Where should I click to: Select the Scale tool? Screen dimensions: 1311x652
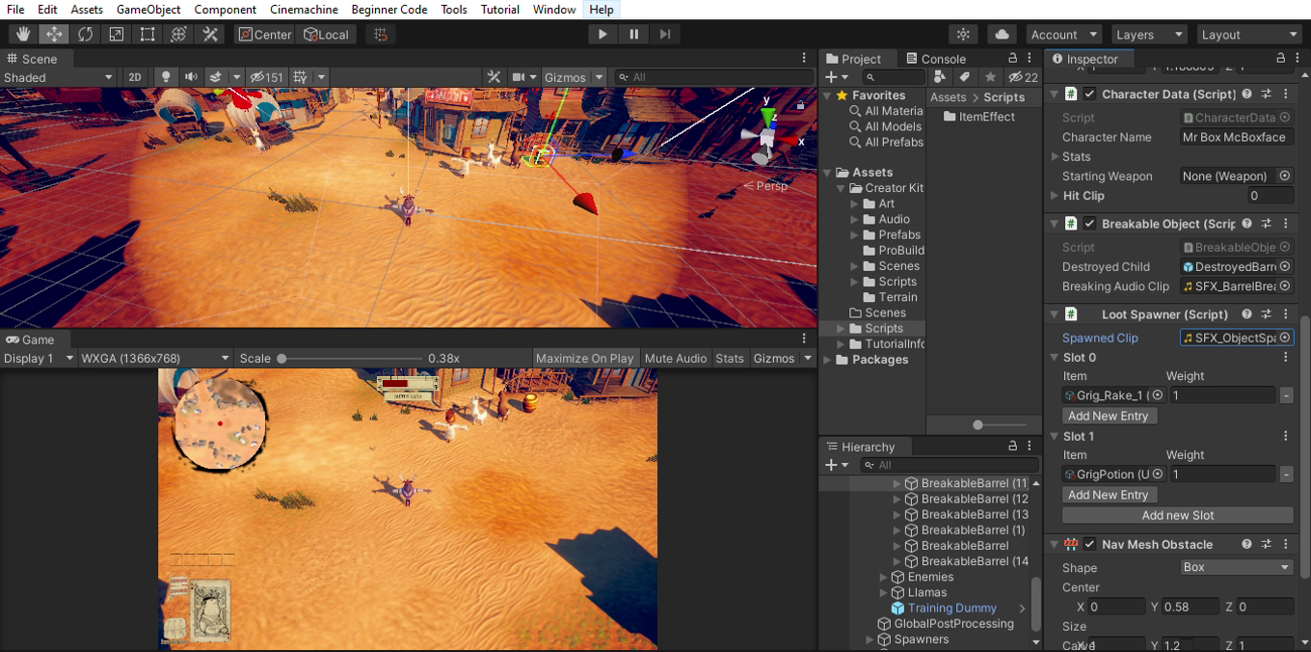pyautogui.click(x=117, y=34)
